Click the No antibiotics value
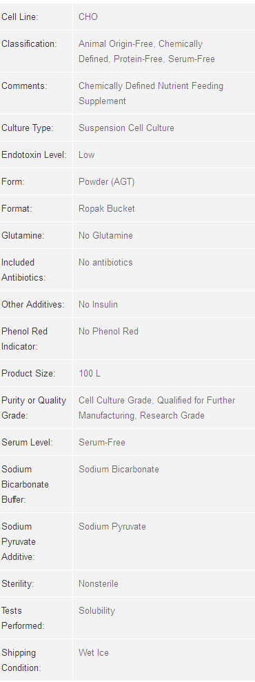 [105, 263]
